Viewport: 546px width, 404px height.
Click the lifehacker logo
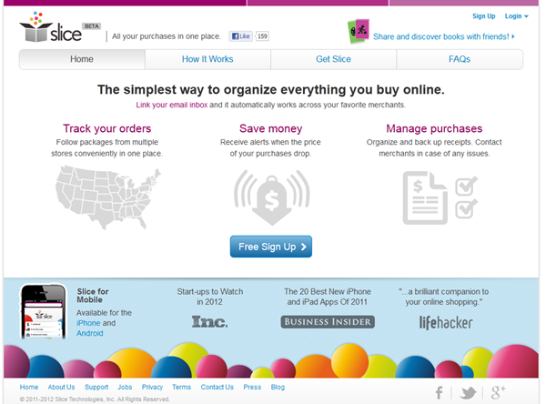(446, 323)
